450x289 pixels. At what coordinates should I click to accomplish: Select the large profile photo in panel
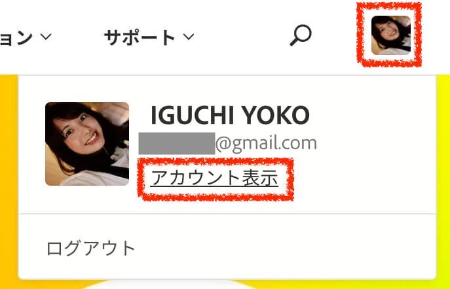click(x=87, y=143)
